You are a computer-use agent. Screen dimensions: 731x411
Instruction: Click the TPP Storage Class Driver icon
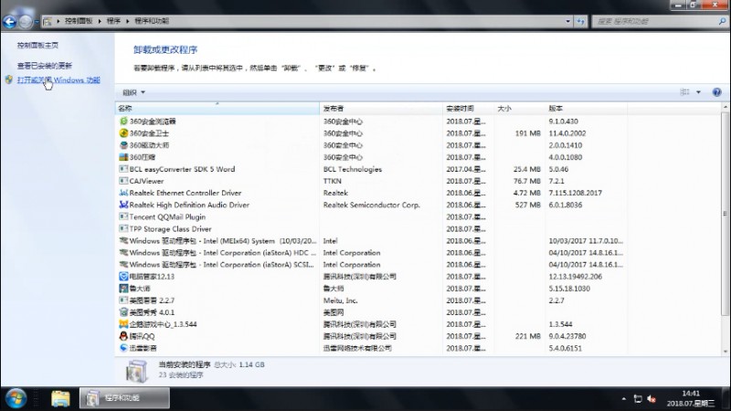tap(123, 229)
